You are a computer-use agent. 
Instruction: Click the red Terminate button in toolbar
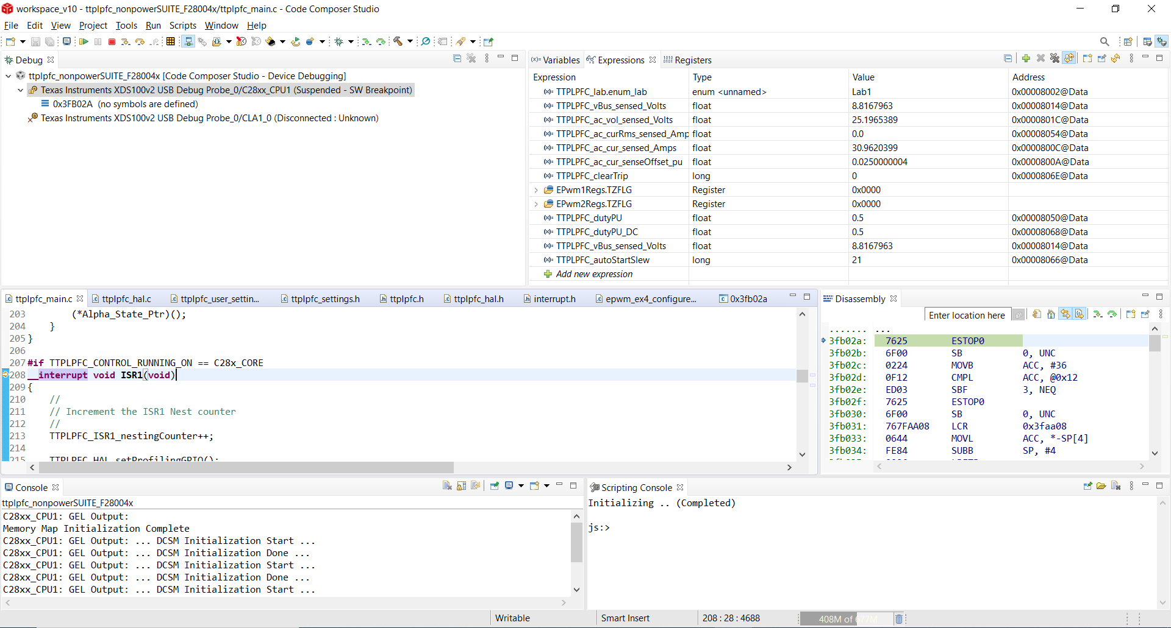[112, 41]
